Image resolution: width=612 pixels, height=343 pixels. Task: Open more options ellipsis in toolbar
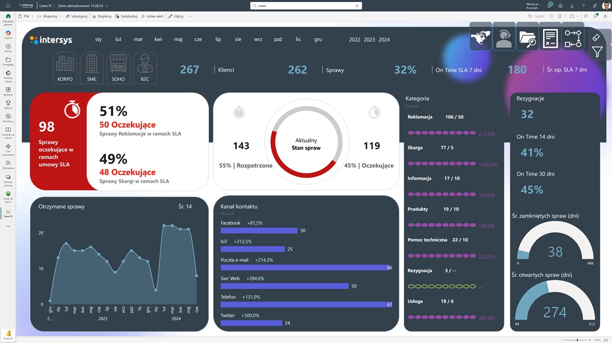tap(190, 16)
